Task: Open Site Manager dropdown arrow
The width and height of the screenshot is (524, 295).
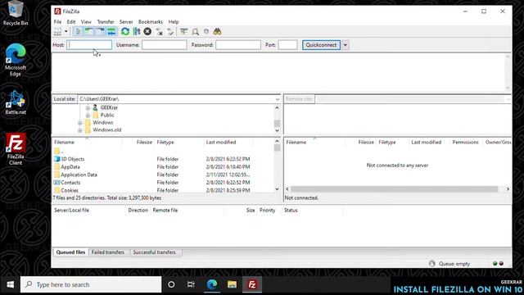Action: coord(65,32)
